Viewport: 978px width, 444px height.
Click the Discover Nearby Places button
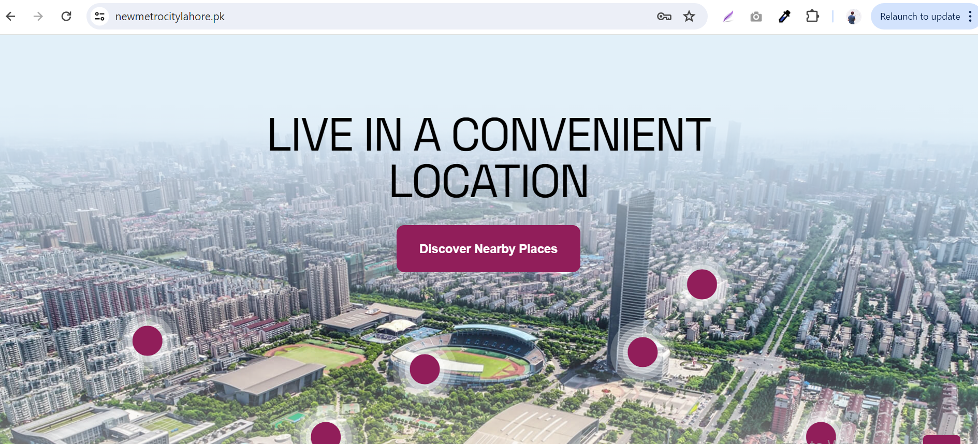(488, 249)
